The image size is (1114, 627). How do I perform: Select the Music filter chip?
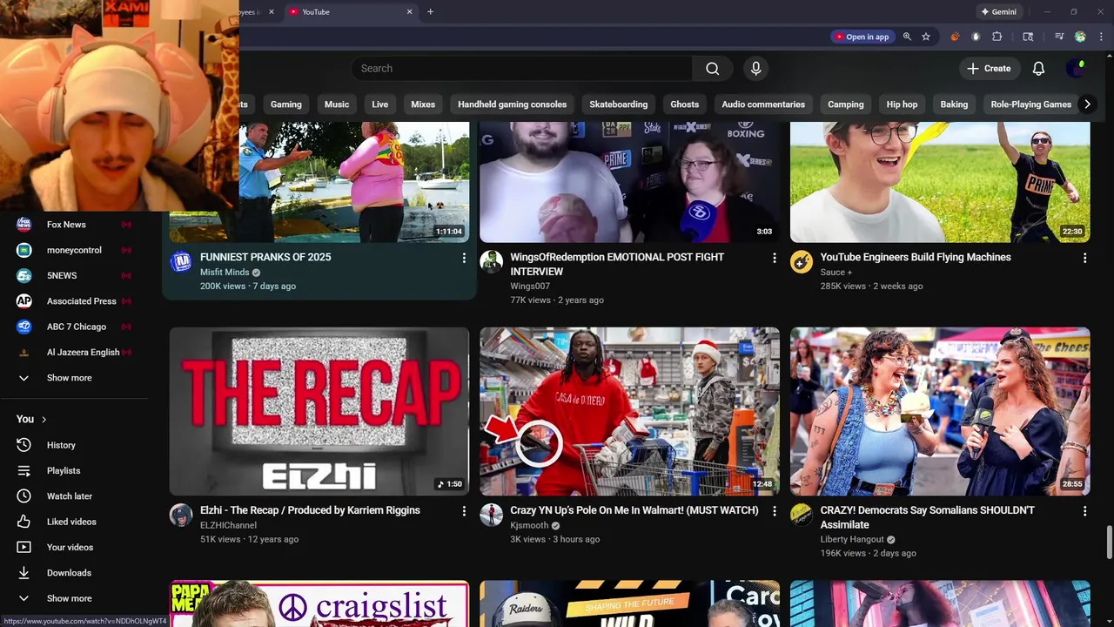click(337, 104)
